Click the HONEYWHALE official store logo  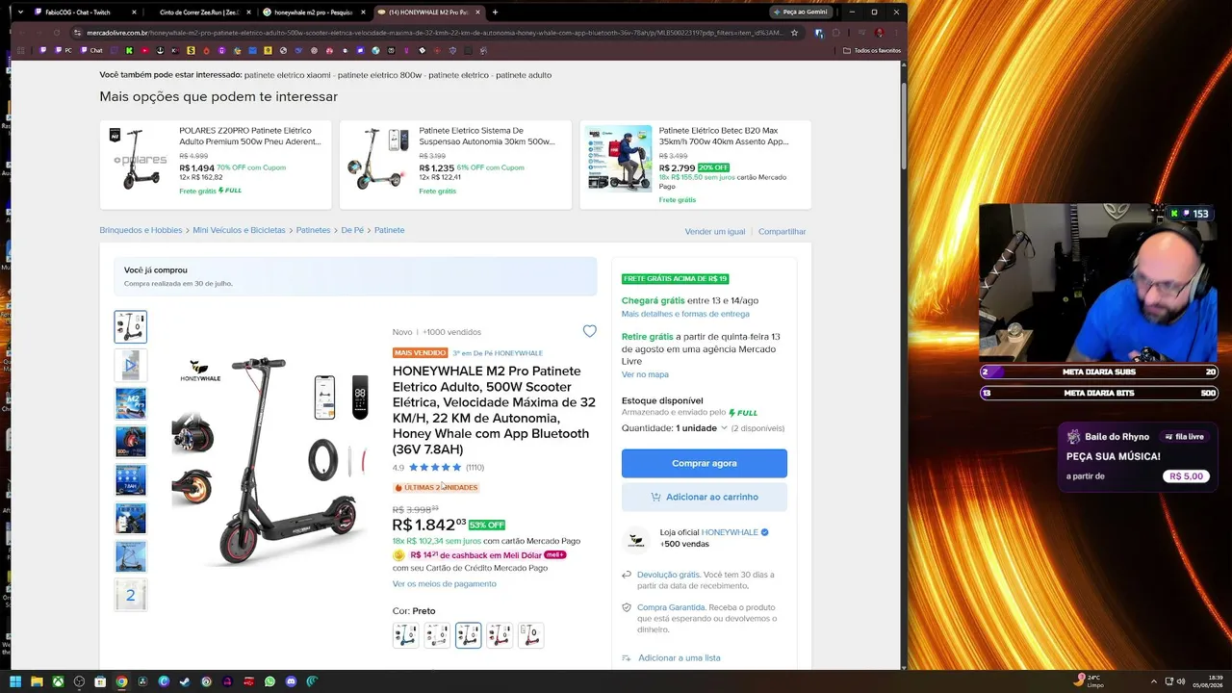(x=636, y=540)
